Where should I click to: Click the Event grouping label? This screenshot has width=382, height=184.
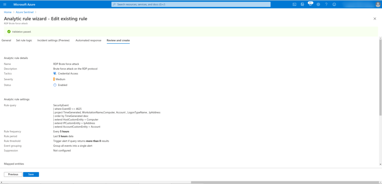(x=13, y=146)
